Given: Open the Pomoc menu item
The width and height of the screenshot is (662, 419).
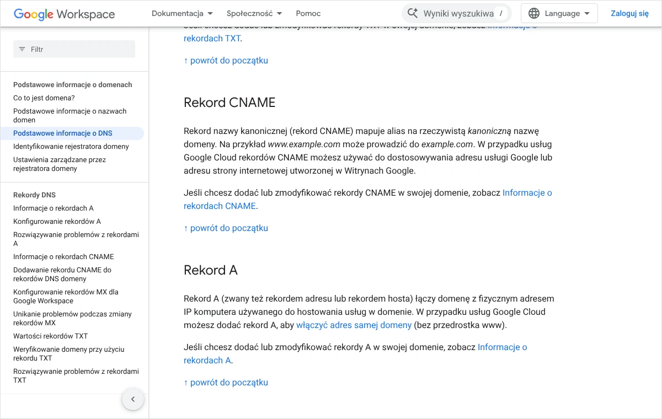Looking at the screenshot, I should [308, 13].
